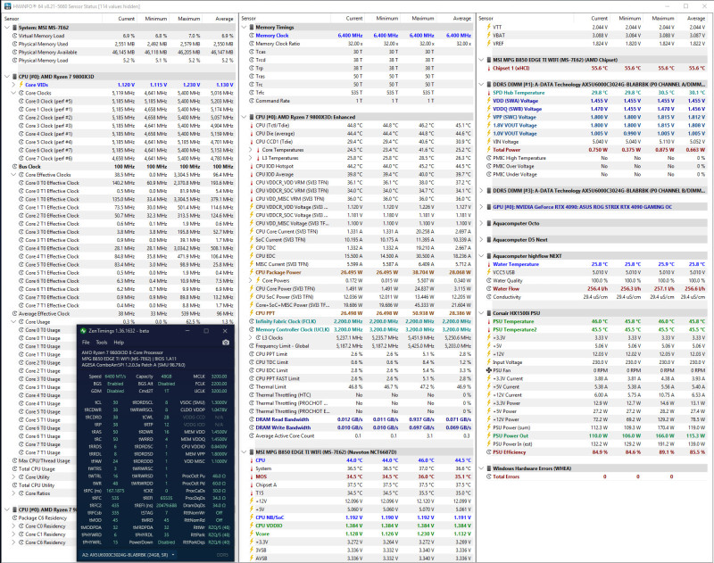Collapse the Core Clocks tree
Image resolution: width=714 pixels, height=563 pixels.
pos(14,93)
